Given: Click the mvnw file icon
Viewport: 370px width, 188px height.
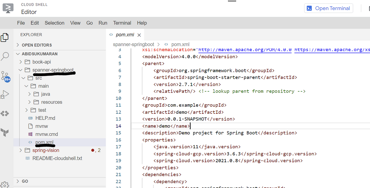Looking at the screenshot, I should click(30, 126).
